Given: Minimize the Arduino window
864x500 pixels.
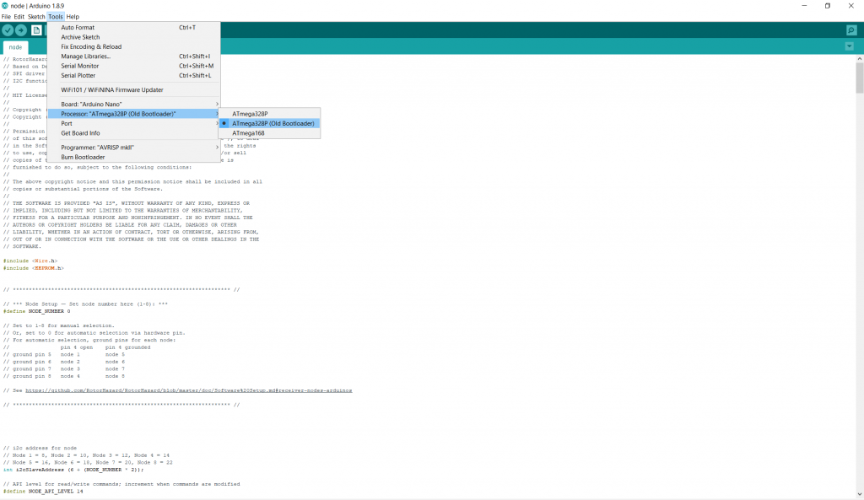Looking at the screenshot, I should point(804,6).
